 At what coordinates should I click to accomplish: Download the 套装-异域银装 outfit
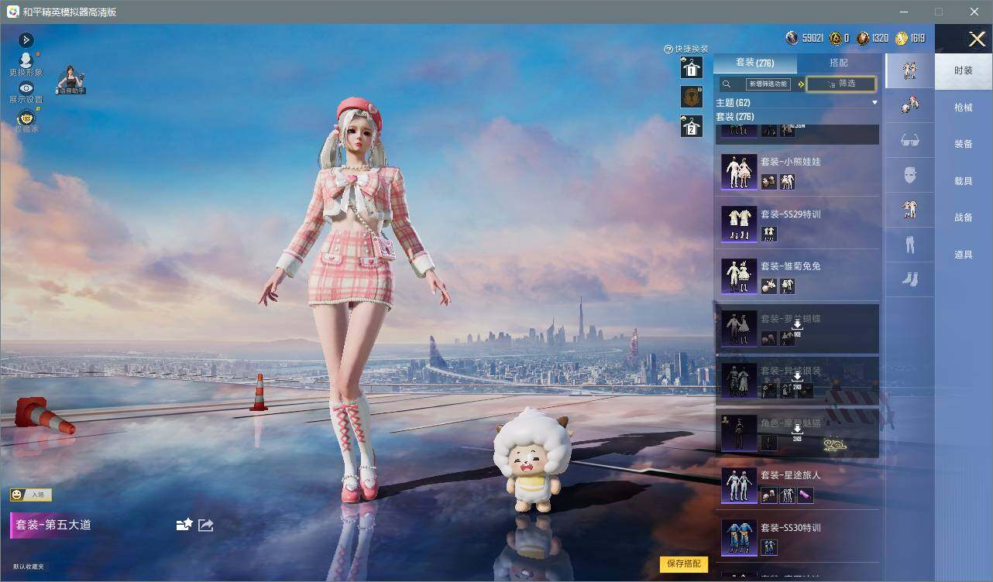point(797,379)
